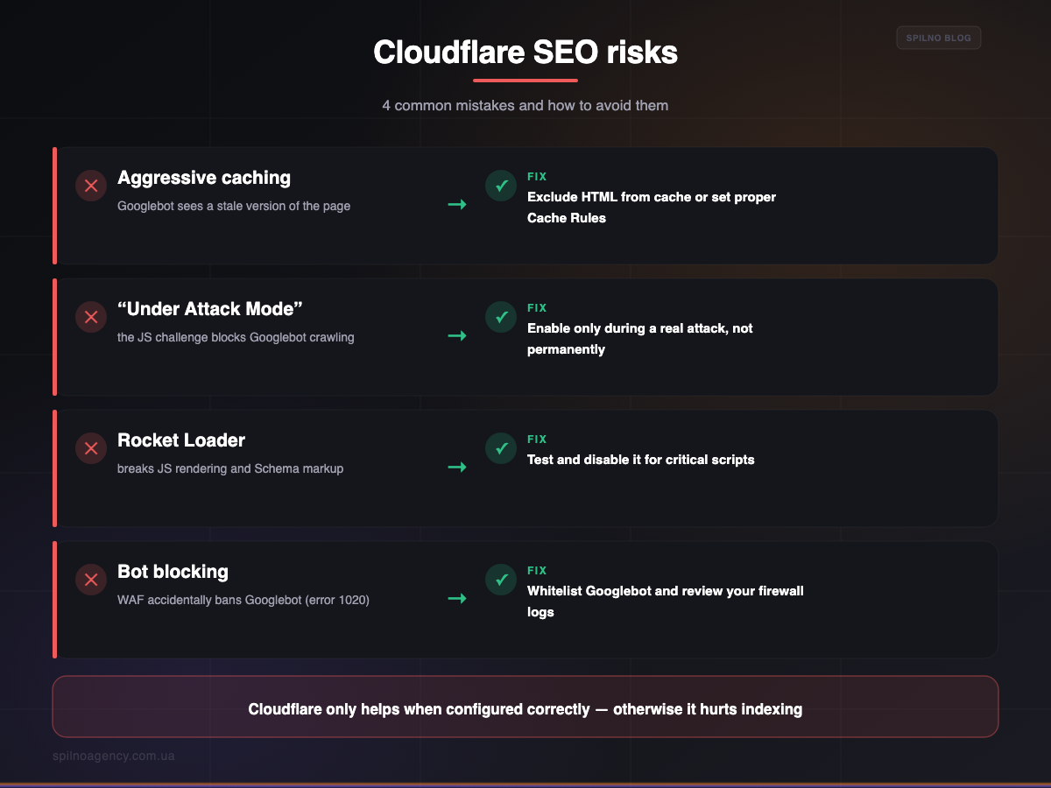1051x788 pixels.
Task: Click the FIX label above Enable only during attack
Action: 537,308
